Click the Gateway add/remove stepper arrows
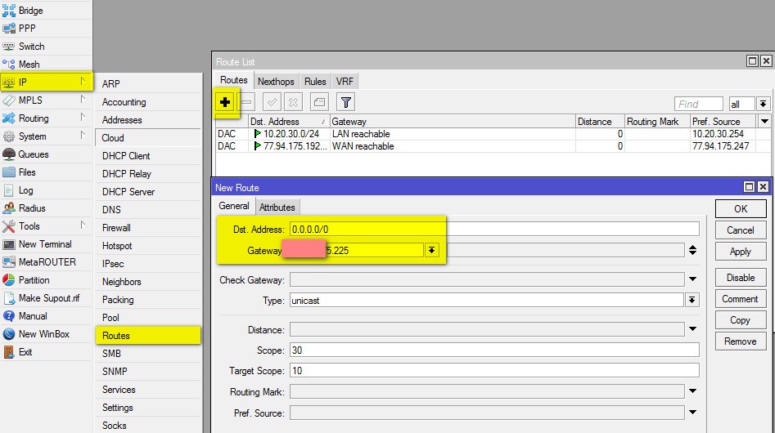This screenshot has height=433, width=775. point(692,250)
